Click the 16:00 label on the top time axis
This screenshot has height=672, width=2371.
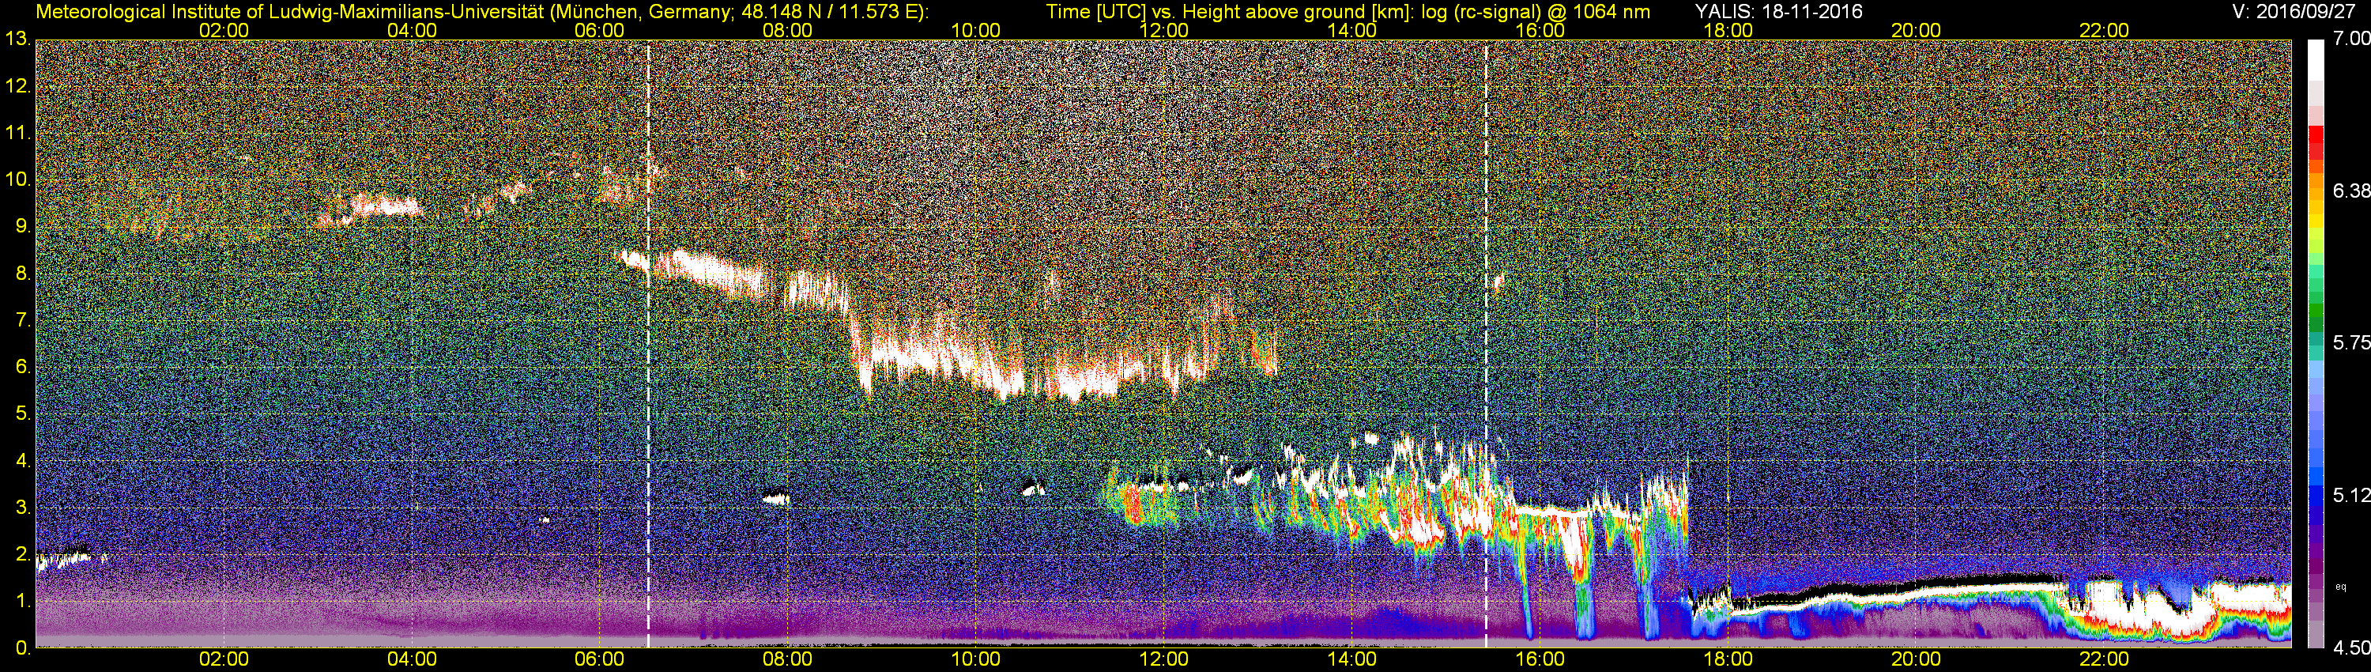(1540, 30)
